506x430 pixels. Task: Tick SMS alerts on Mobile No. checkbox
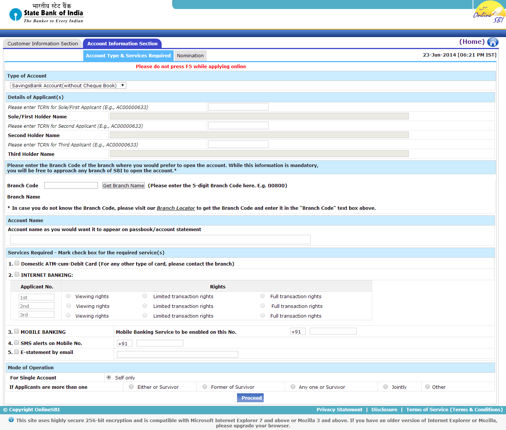click(x=17, y=342)
